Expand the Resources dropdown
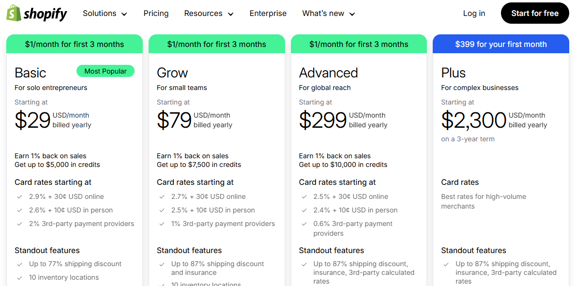This screenshot has height=286, width=576. click(x=209, y=13)
